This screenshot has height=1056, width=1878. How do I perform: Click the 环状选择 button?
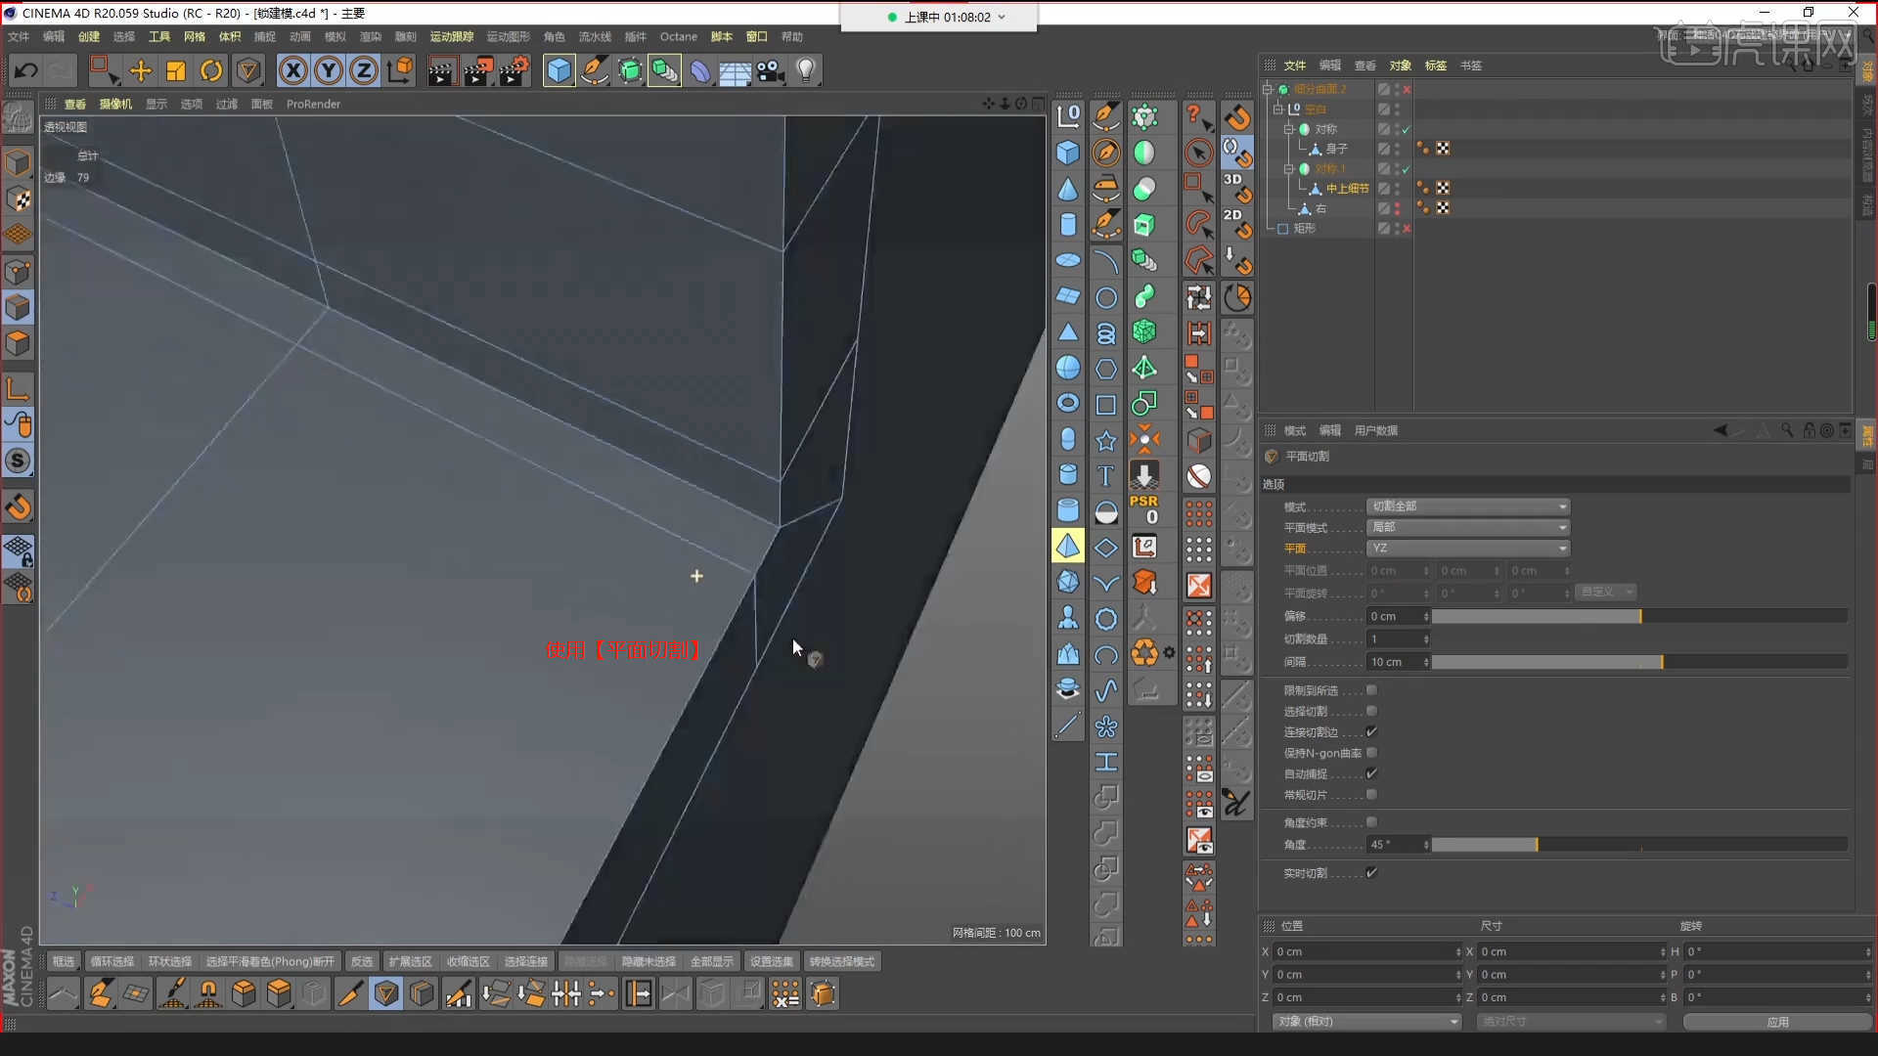(x=170, y=961)
